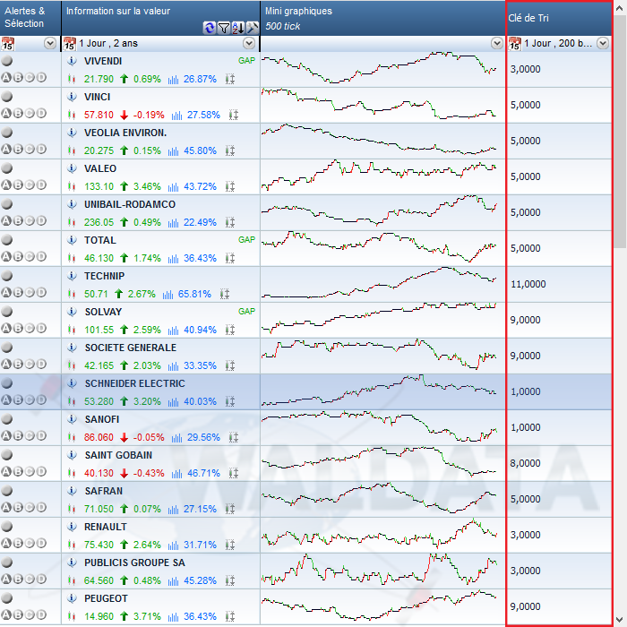Click the 'Information sur la valeur' column header

160,18
